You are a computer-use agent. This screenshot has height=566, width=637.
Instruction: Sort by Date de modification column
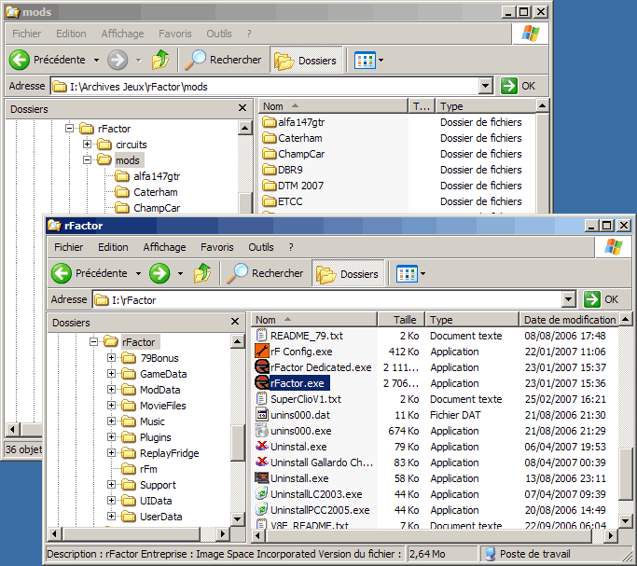569,320
